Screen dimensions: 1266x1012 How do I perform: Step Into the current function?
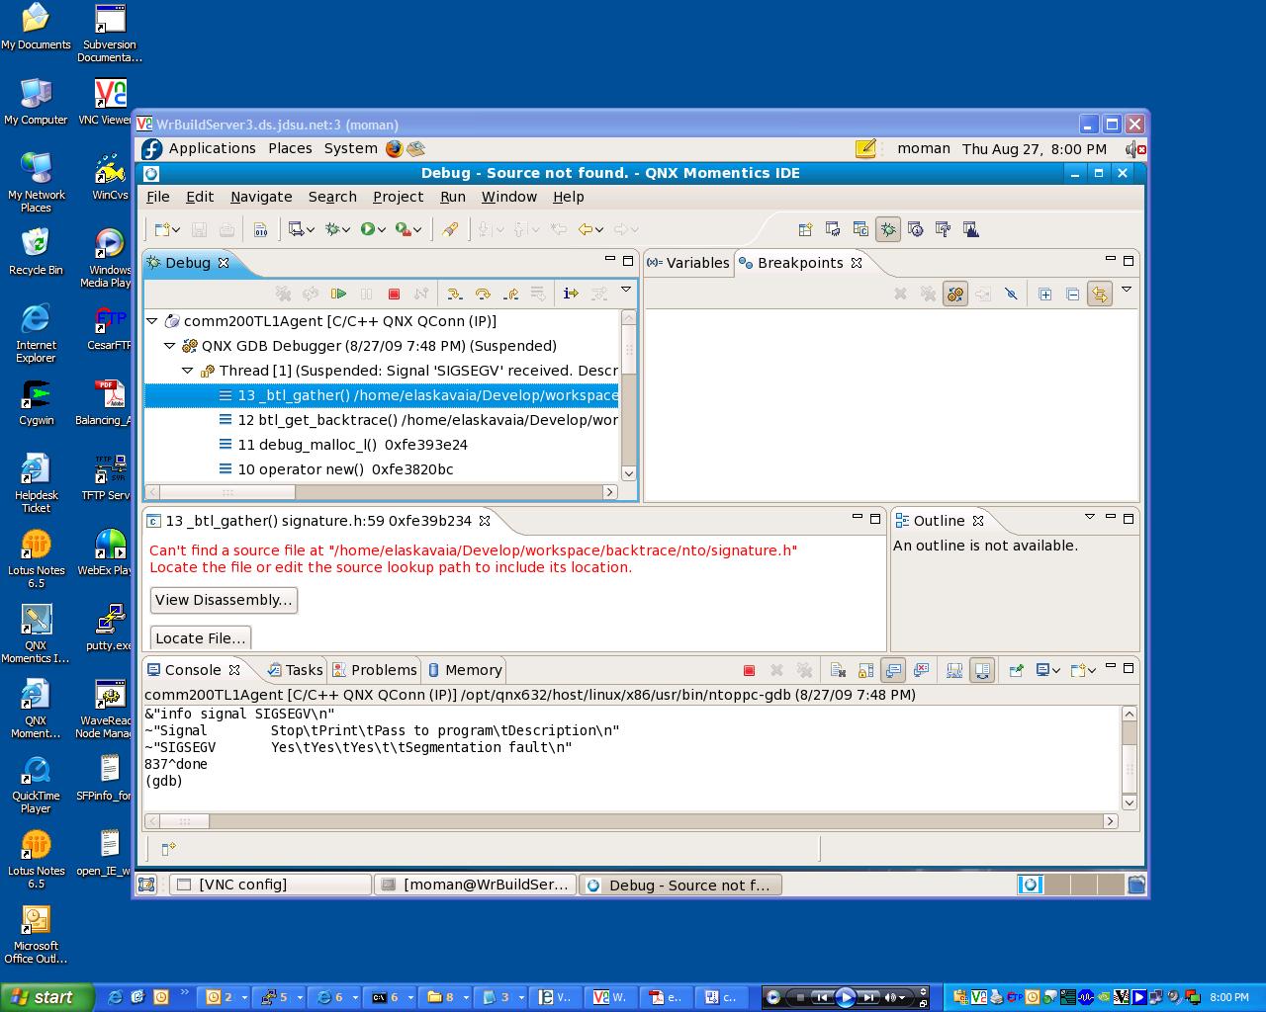click(454, 294)
